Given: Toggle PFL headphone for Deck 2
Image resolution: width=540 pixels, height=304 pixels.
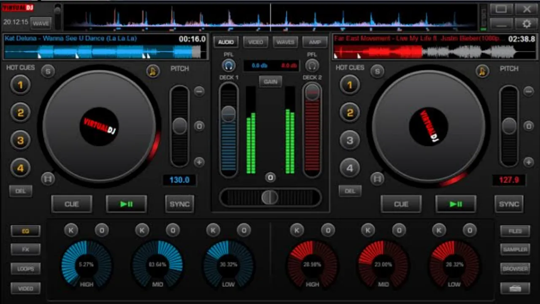Looking at the screenshot, I should coord(312,65).
